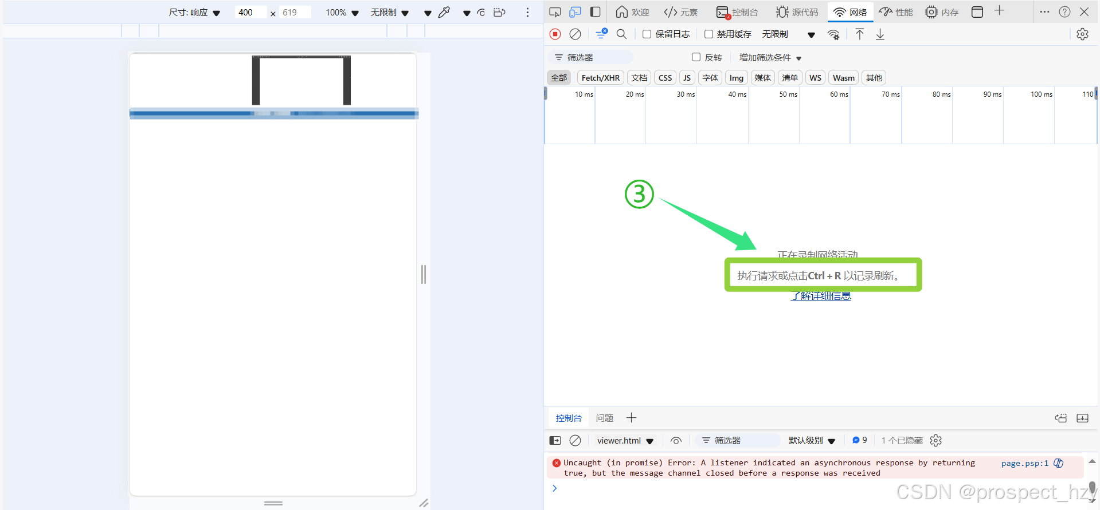
Task: Toggle console sidebar panel icon
Action: coord(555,440)
